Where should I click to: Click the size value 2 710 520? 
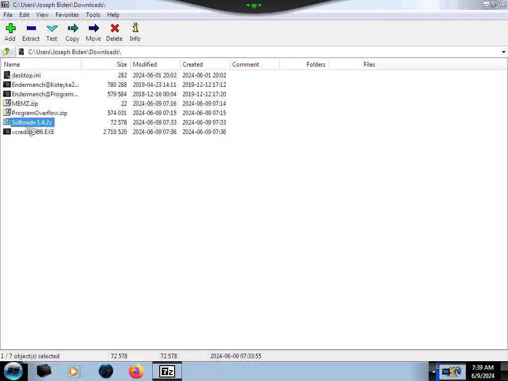click(x=115, y=132)
